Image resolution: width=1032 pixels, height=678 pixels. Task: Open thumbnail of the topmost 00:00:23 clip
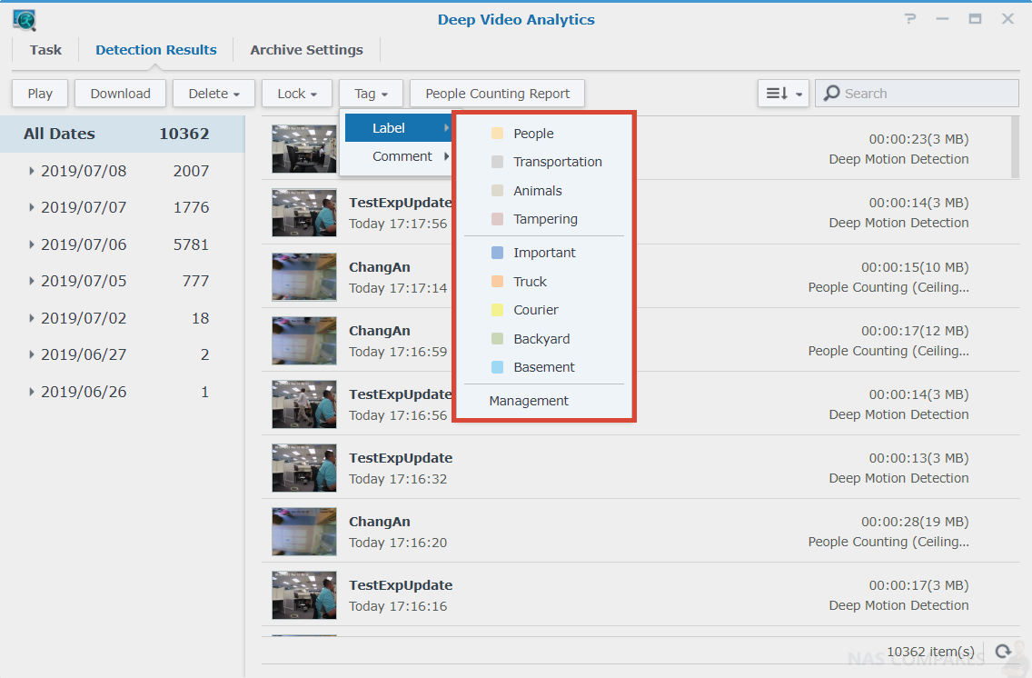click(304, 149)
